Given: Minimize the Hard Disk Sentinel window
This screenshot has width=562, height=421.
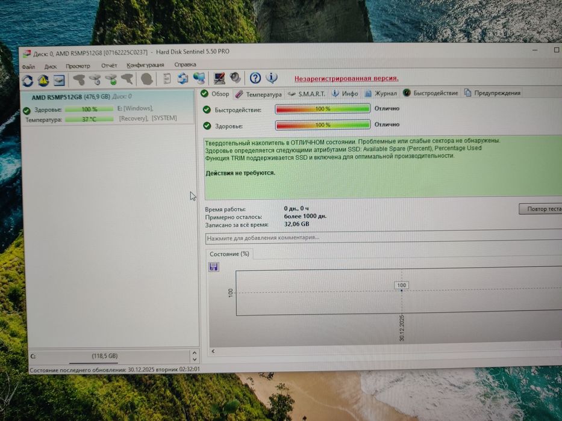Looking at the screenshot, I should (535, 50).
